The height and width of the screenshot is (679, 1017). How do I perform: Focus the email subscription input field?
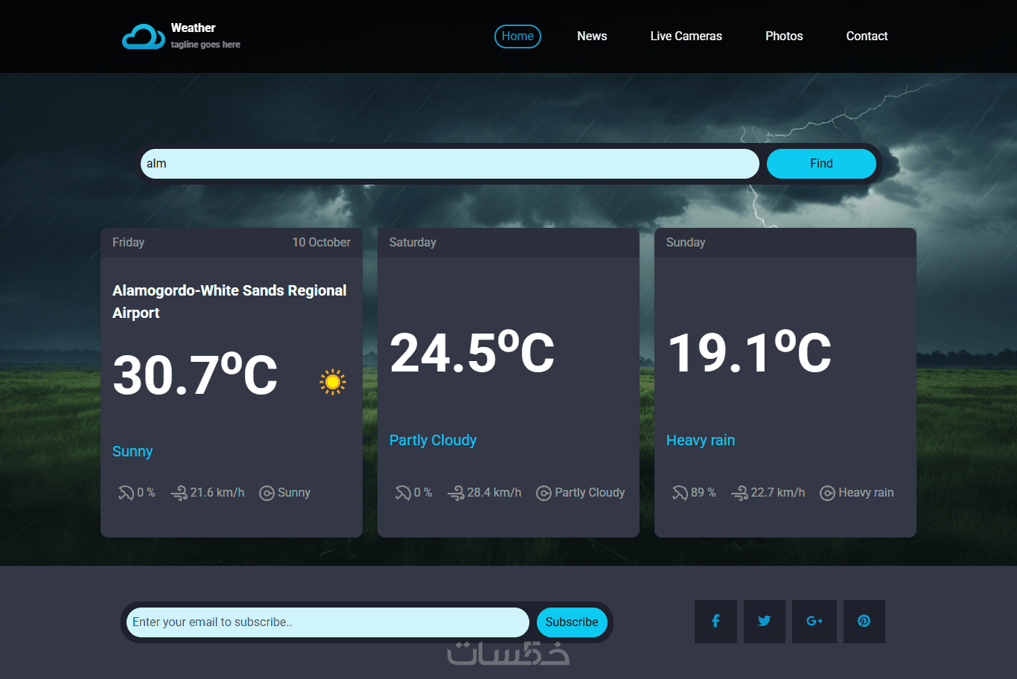(328, 622)
